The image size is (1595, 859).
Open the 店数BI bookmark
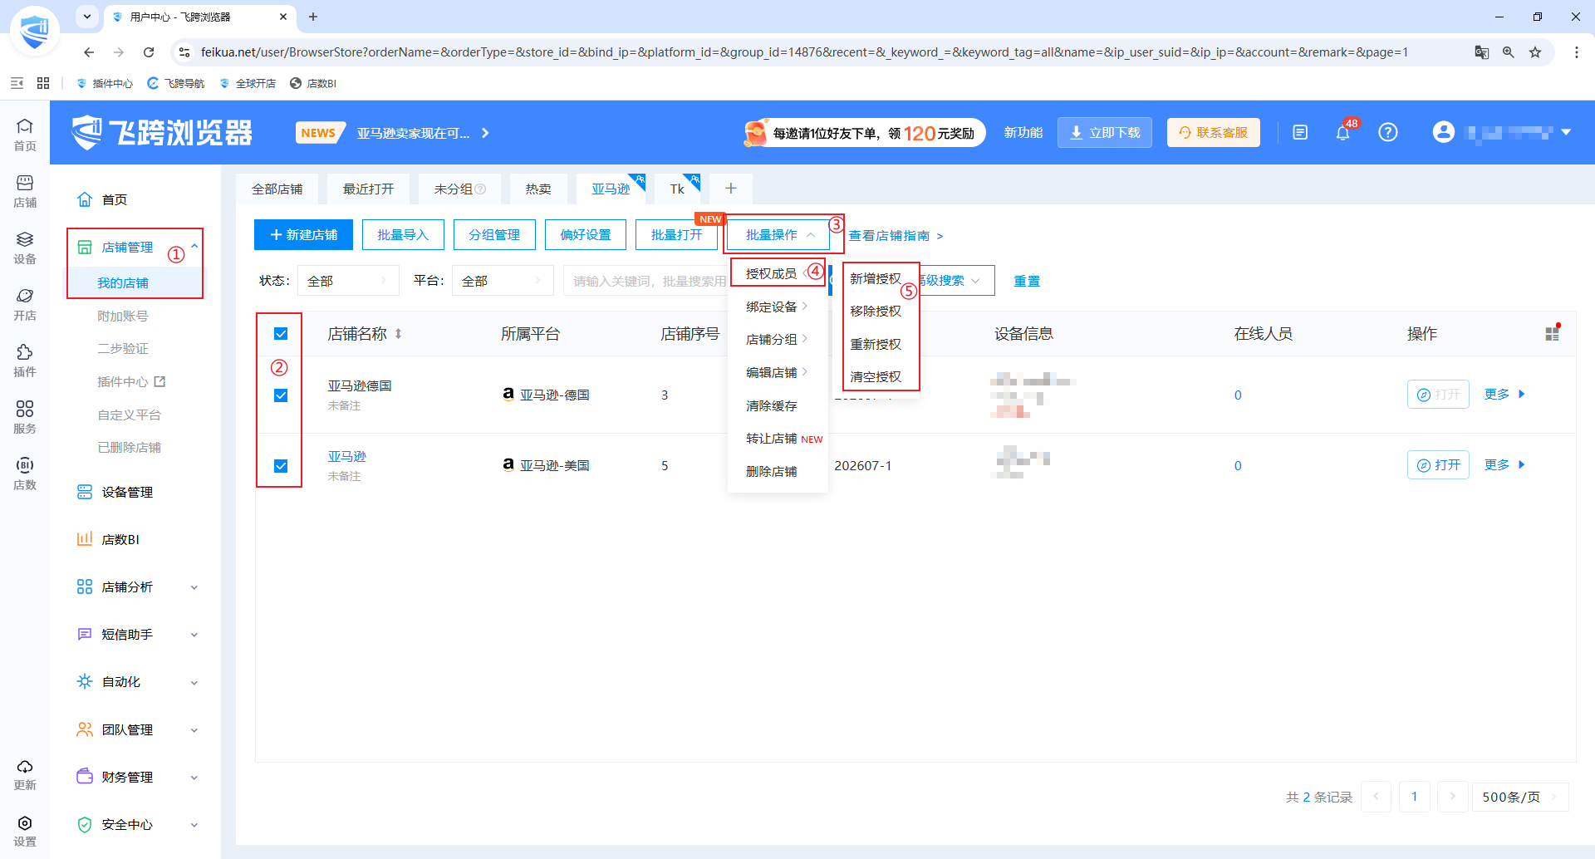tap(313, 83)
